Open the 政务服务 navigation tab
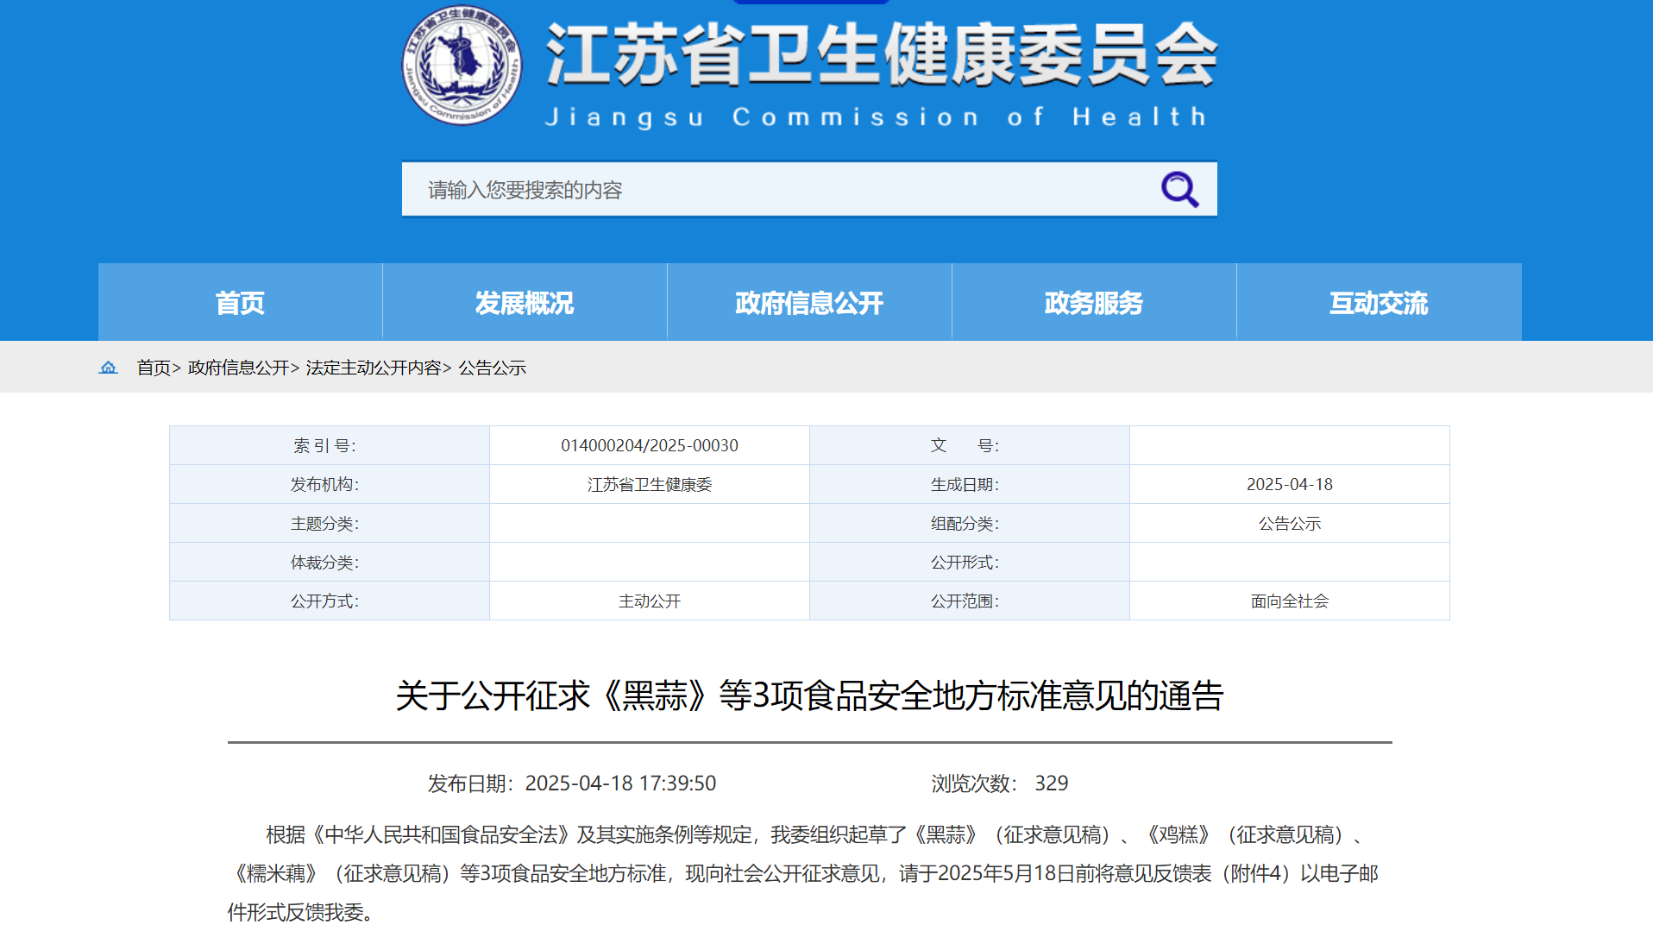1653x925 pixels. click(1094, 302)
